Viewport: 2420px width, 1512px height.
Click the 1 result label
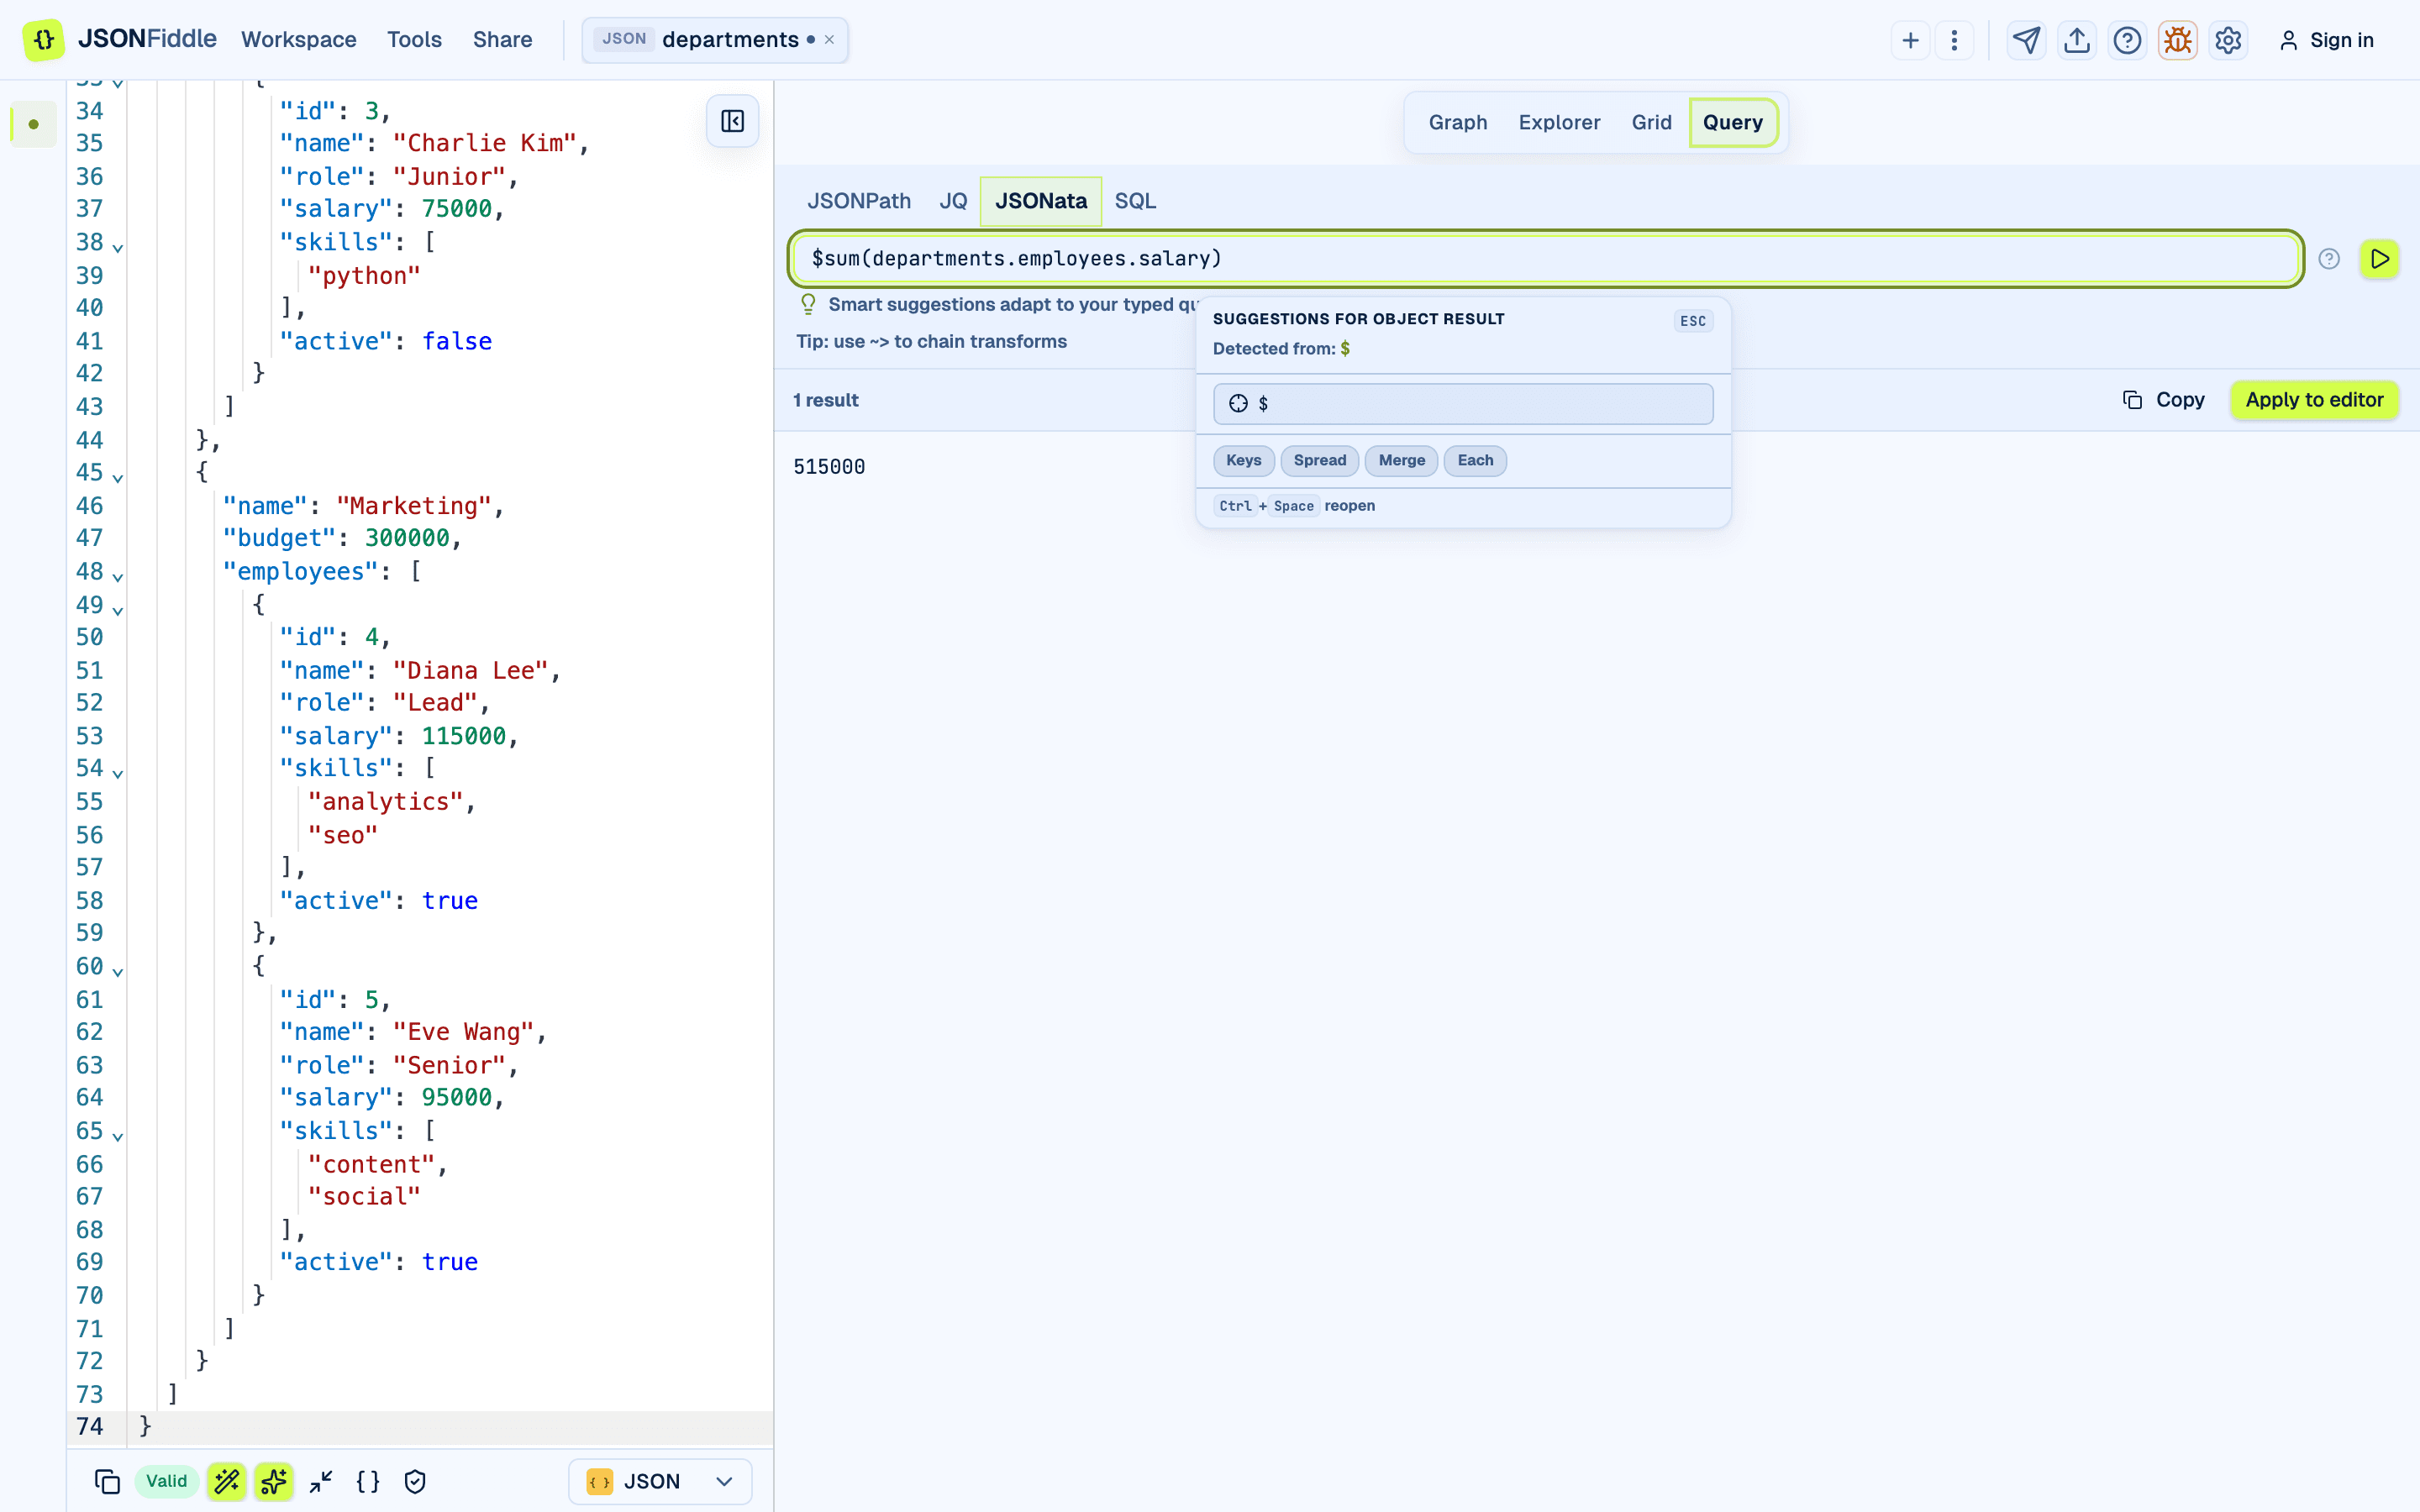tap(826, 400)
